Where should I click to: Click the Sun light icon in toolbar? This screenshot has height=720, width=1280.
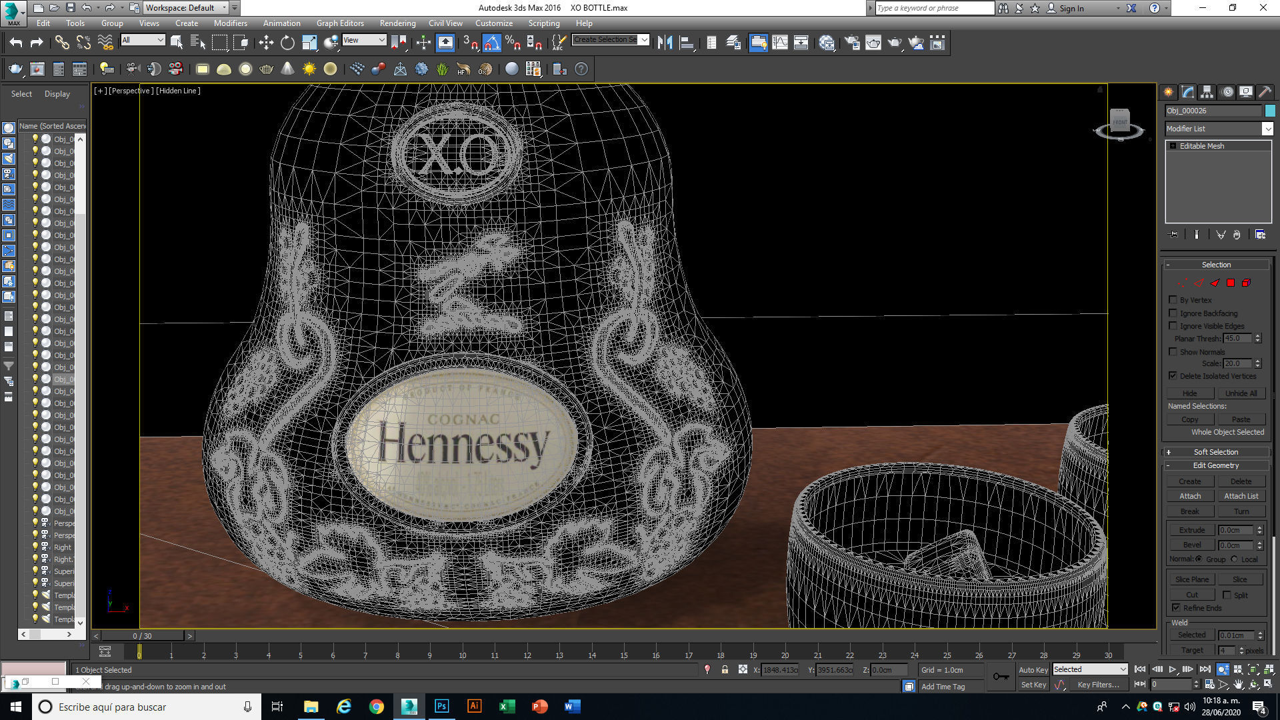309,69
